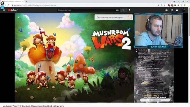The height and width of the screenshot is (107, 190).
Task: Bookmark this page with the star icon
Action: click(165, 5)
